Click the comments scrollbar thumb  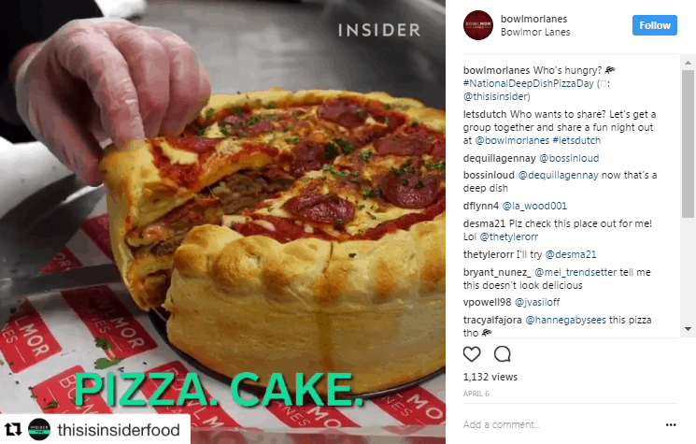(x=688, y=143)
